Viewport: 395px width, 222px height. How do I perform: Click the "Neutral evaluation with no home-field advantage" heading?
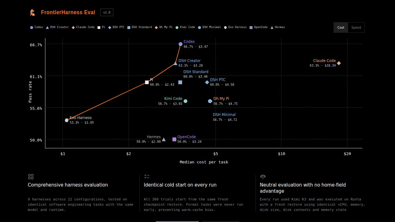303,188
